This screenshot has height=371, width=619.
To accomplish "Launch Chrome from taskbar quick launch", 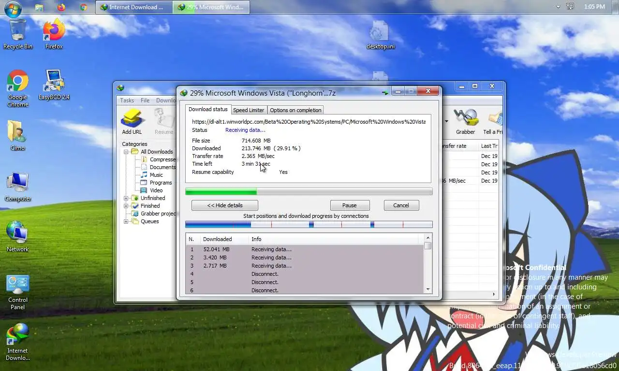I will coord(83,7).
